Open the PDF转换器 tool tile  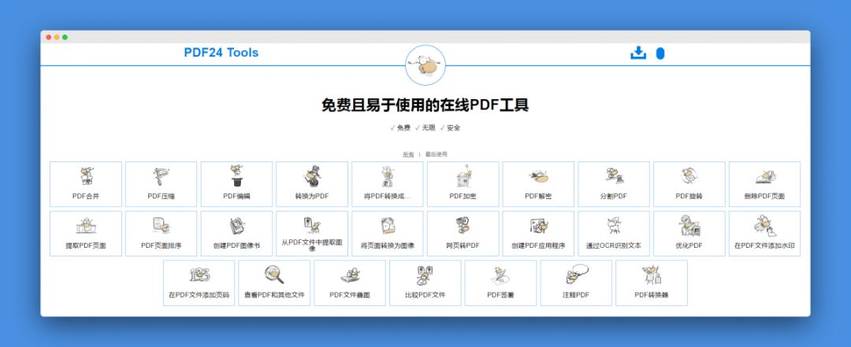point(652,283)
